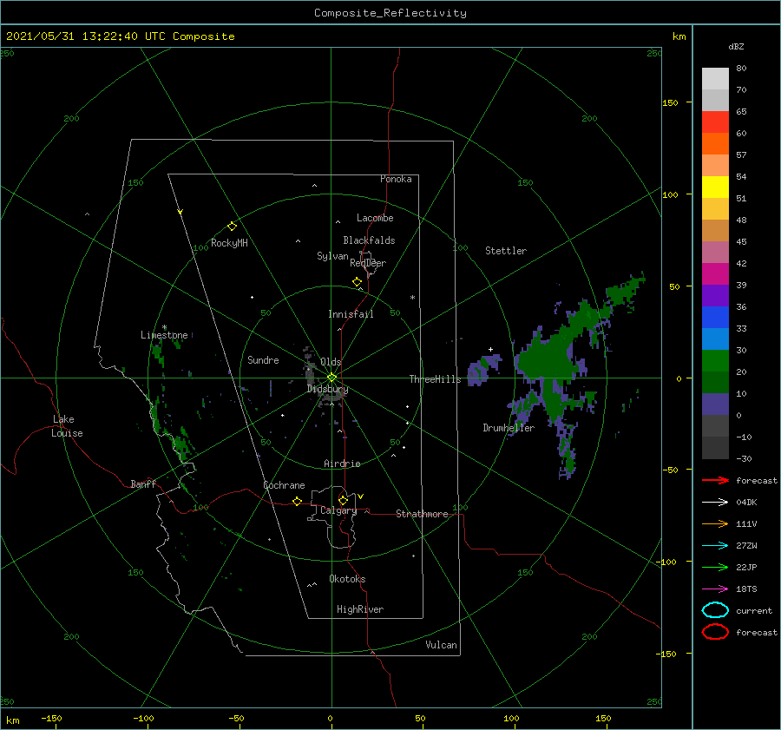Click the orange 111V arrow legend icon

click(x=715, y=523)
